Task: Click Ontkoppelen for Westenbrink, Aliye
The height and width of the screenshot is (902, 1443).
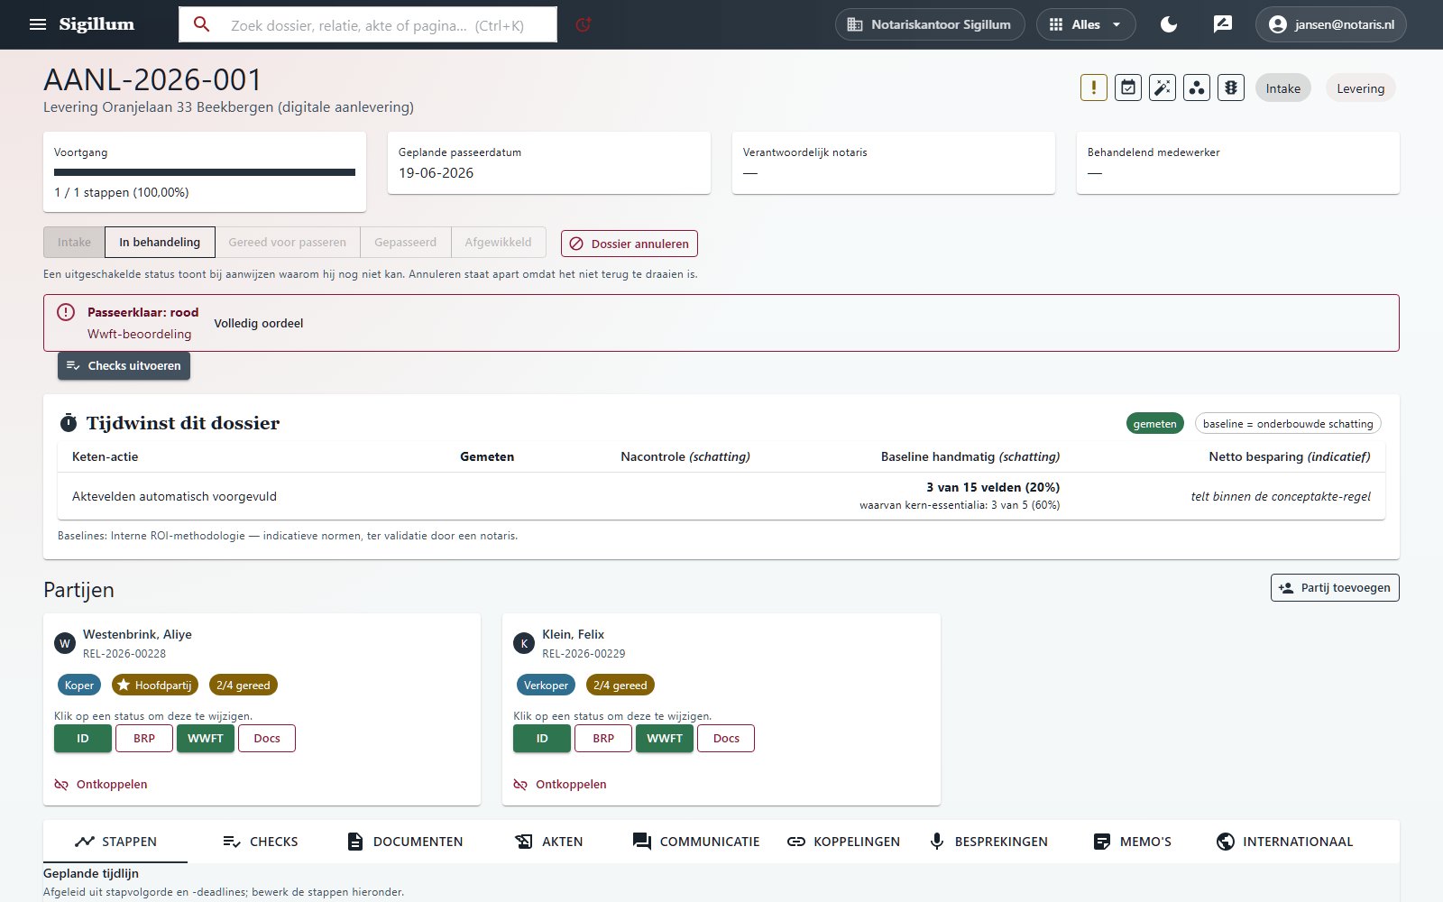Action: (x=101, y=785)
